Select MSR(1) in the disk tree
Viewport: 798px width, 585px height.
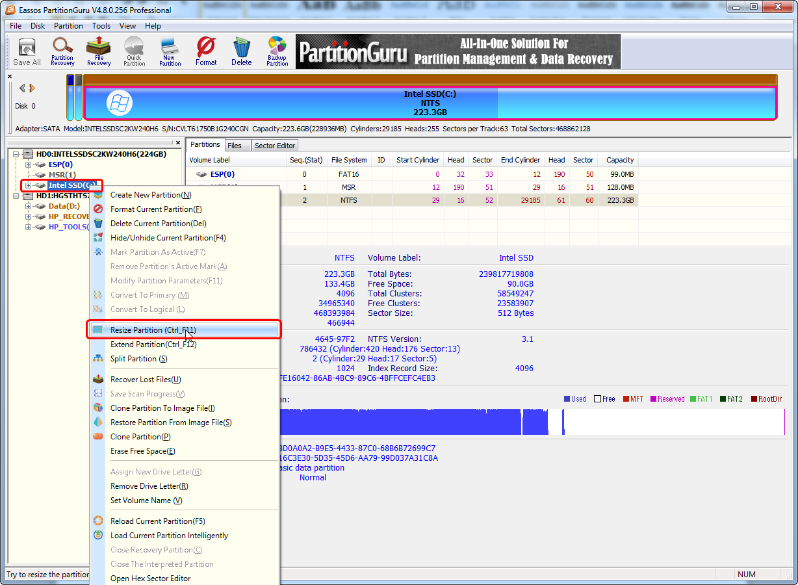pyautogui.click(x=62, y=175)
